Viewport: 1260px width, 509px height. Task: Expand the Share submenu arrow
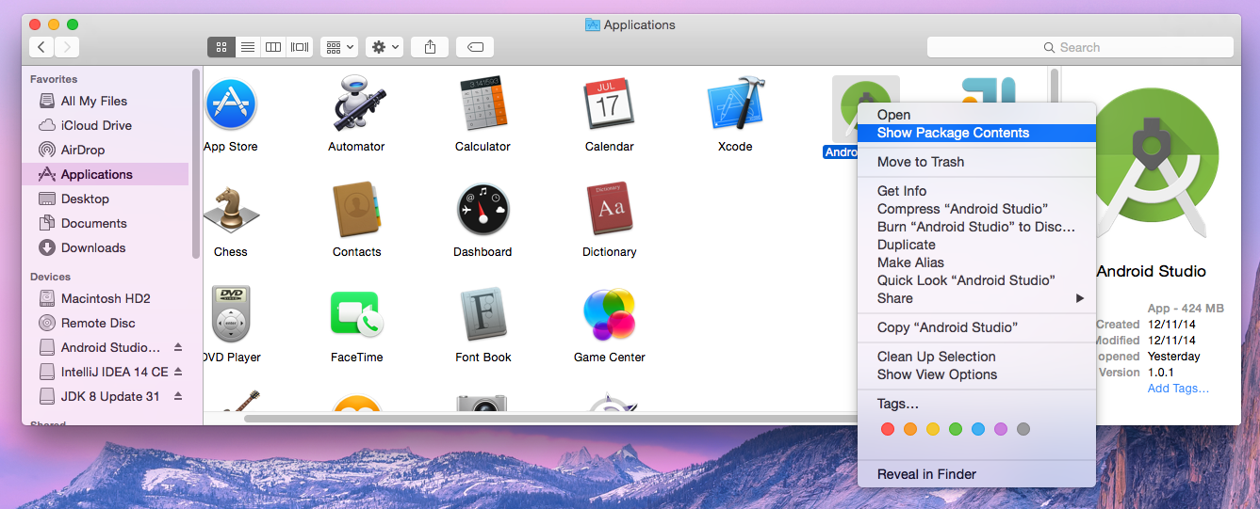tap(1080, 298)
